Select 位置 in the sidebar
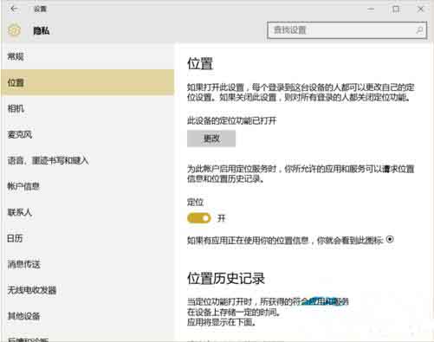Viewport: 434px width, 342px height. click(x=87, y=82)
